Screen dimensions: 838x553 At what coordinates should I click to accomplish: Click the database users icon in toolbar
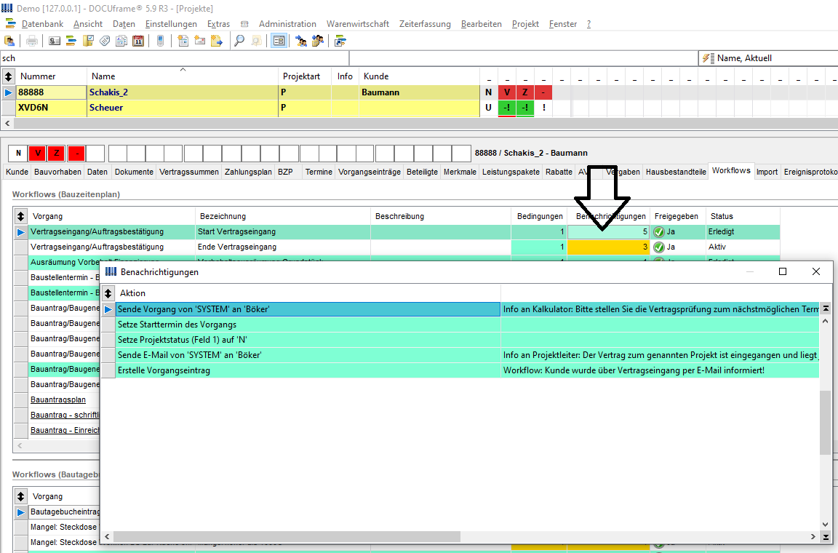[9, 41]
